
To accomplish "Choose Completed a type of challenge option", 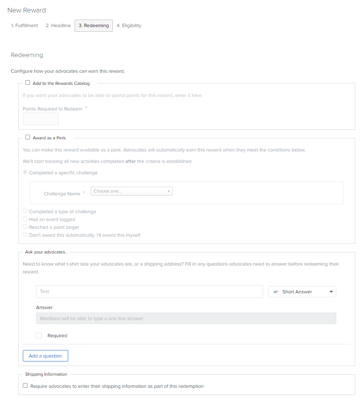I will pyautogui.click(x=25, y=211).
